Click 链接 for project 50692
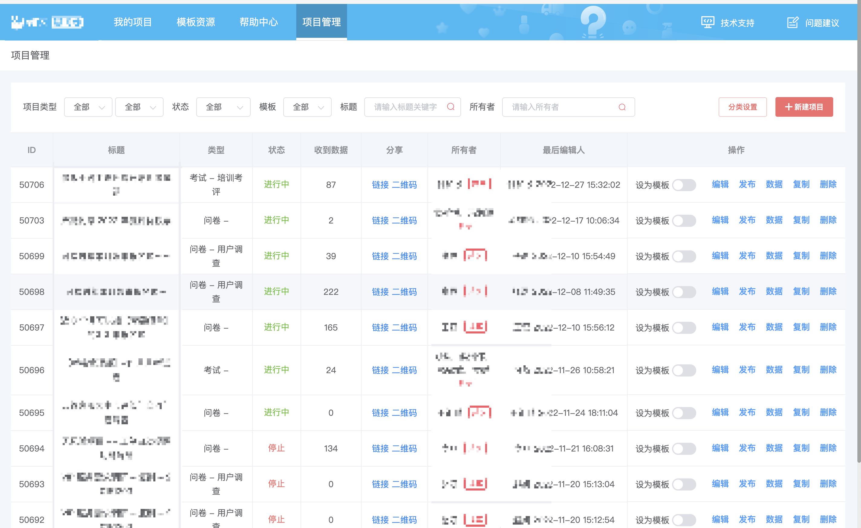The width and height of the screenshot is (861, 528). pyautogui.click(x=380, y=520)
